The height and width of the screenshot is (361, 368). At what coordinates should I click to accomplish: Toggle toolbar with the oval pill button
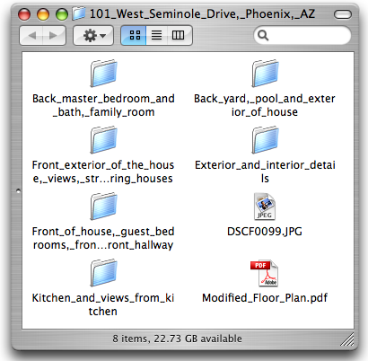343,14
